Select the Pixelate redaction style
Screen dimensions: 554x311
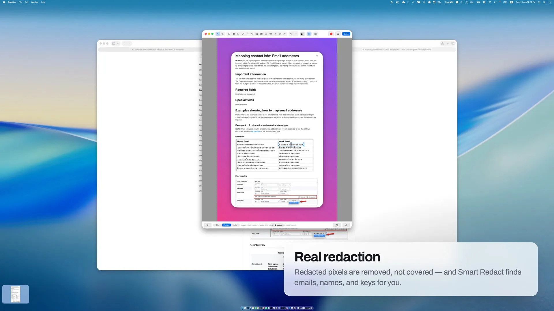pos(227,225)
